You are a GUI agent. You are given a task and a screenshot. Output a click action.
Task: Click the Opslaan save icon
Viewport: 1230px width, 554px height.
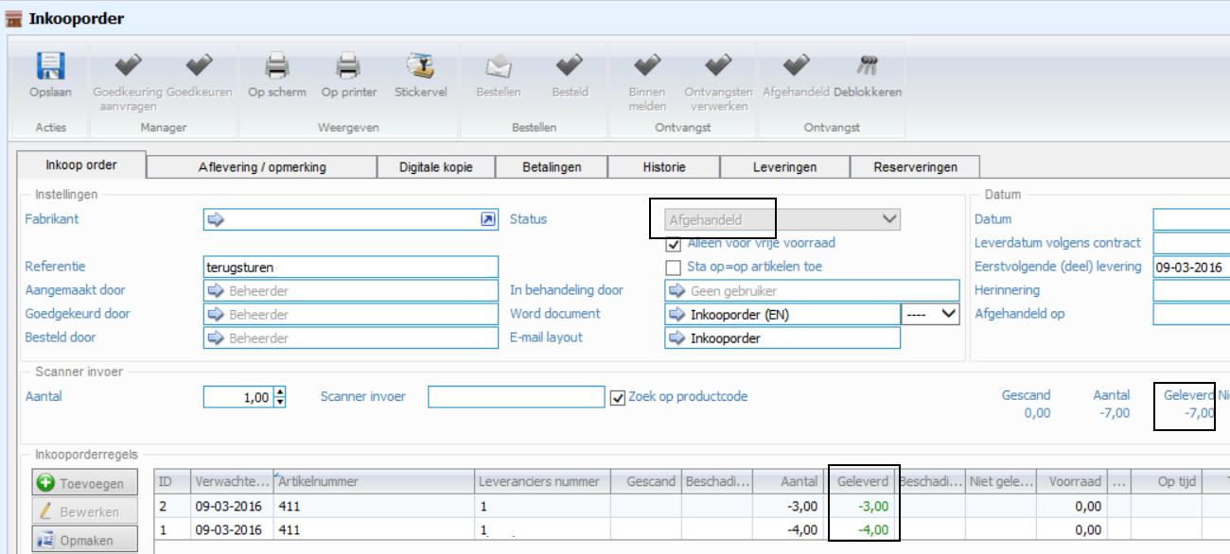click(50, 67)
